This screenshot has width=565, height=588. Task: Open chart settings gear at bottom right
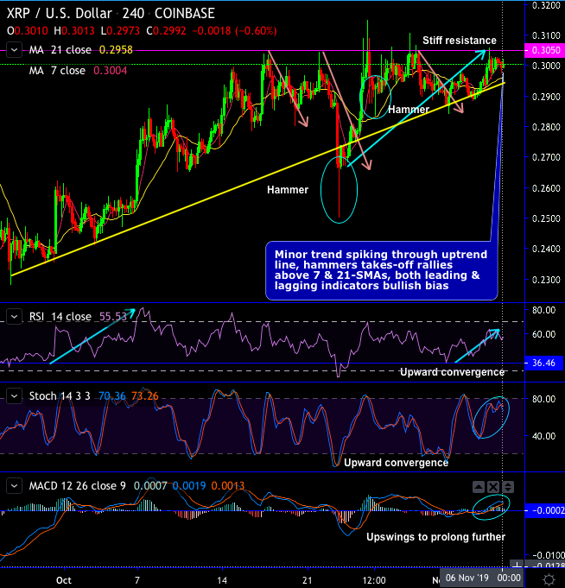click(x=549, y=579)
